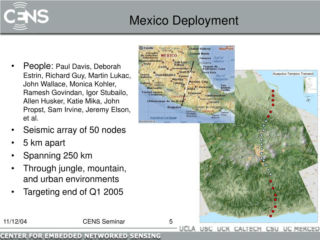Click the CSU logo in the footer
This screenshot has width=320, height=240.
(x=272, y=229)
